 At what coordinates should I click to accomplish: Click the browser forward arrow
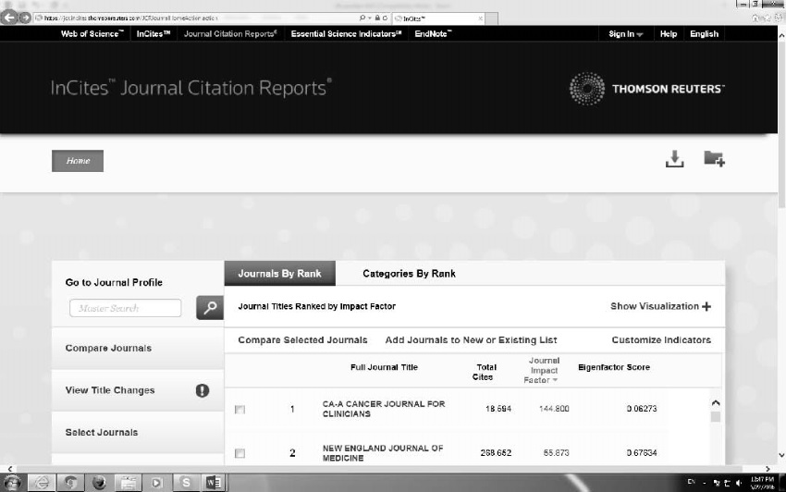pos(25,18)
